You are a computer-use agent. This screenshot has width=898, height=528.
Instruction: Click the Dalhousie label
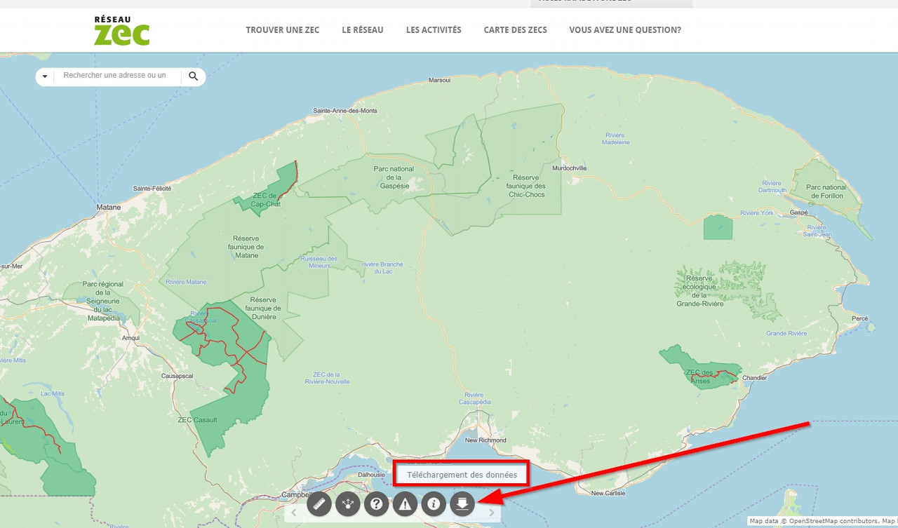point(372,474)
